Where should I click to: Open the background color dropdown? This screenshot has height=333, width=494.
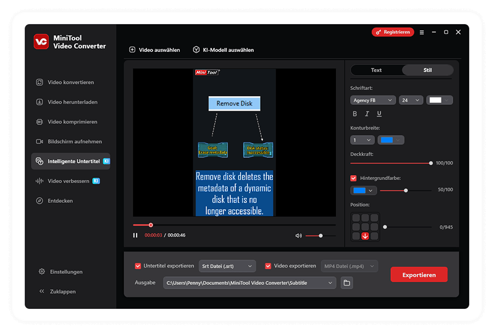coord(363,191)
